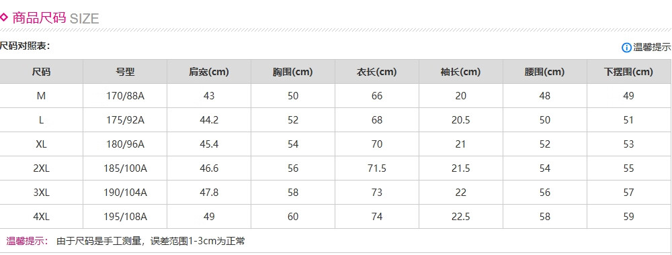Select the 4XL size cell
Viewport: 672px width, 255px height.
coord(41,217)
